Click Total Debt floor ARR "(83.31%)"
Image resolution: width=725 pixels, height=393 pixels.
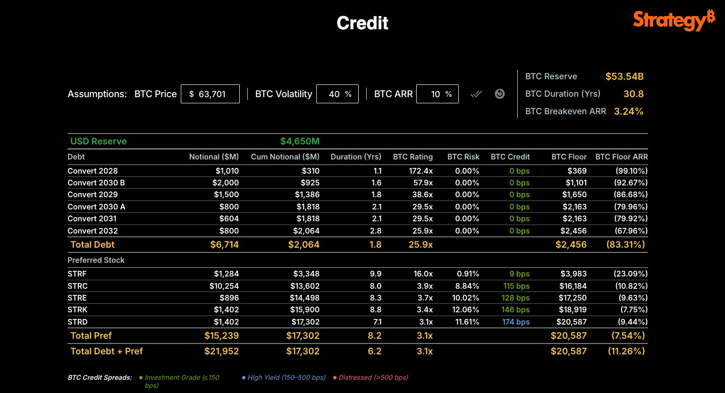coord(626,244)
